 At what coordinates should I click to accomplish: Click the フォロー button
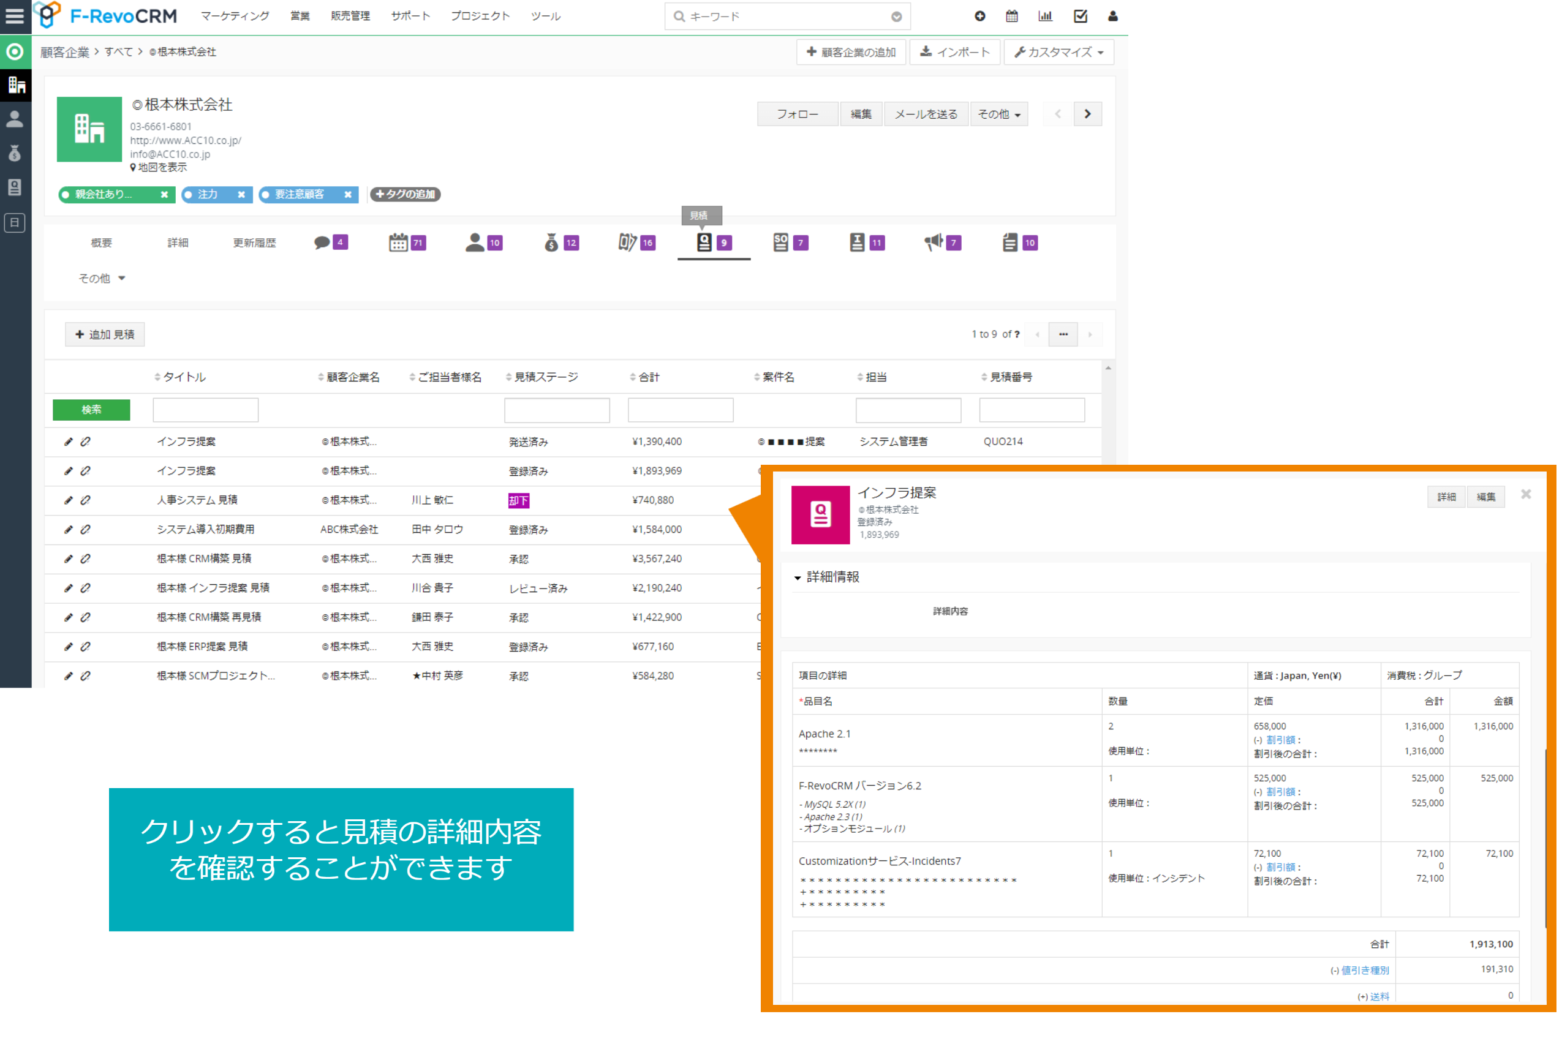(x=797, y=114)
